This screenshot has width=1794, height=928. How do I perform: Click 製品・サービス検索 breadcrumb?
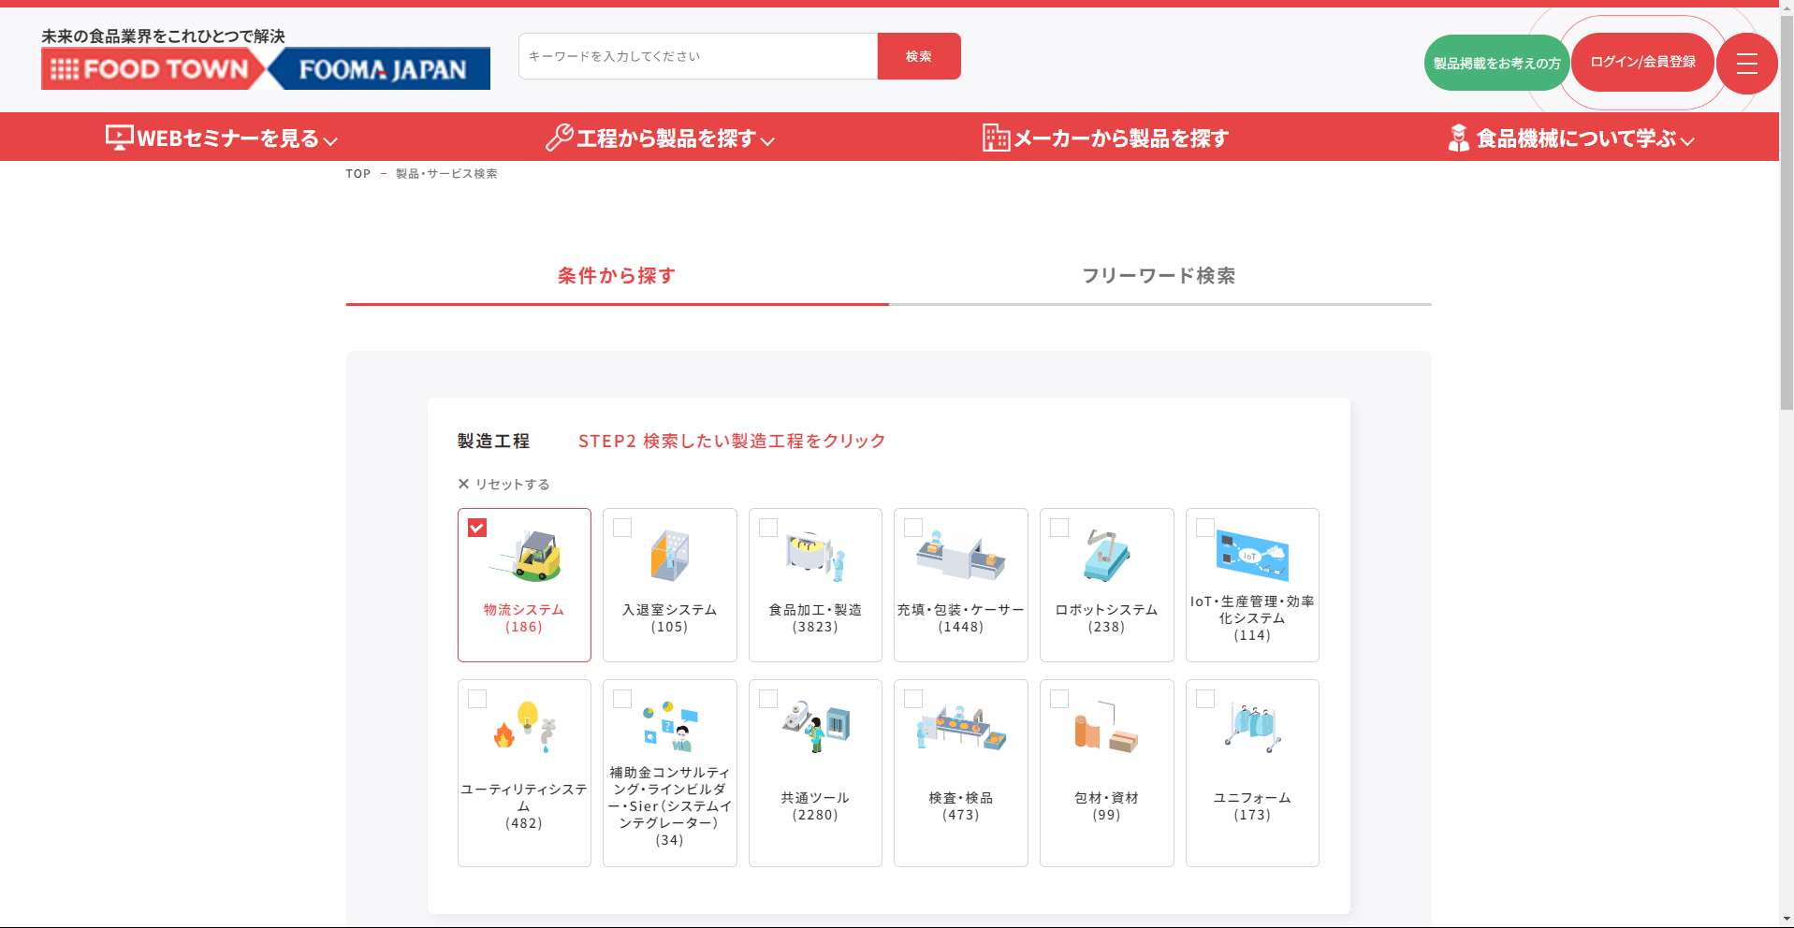pyautogui.click(x=446, y=173)
